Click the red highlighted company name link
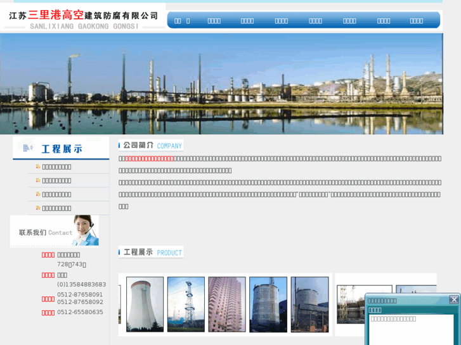The image size is (461, 345). pos(150,159)
